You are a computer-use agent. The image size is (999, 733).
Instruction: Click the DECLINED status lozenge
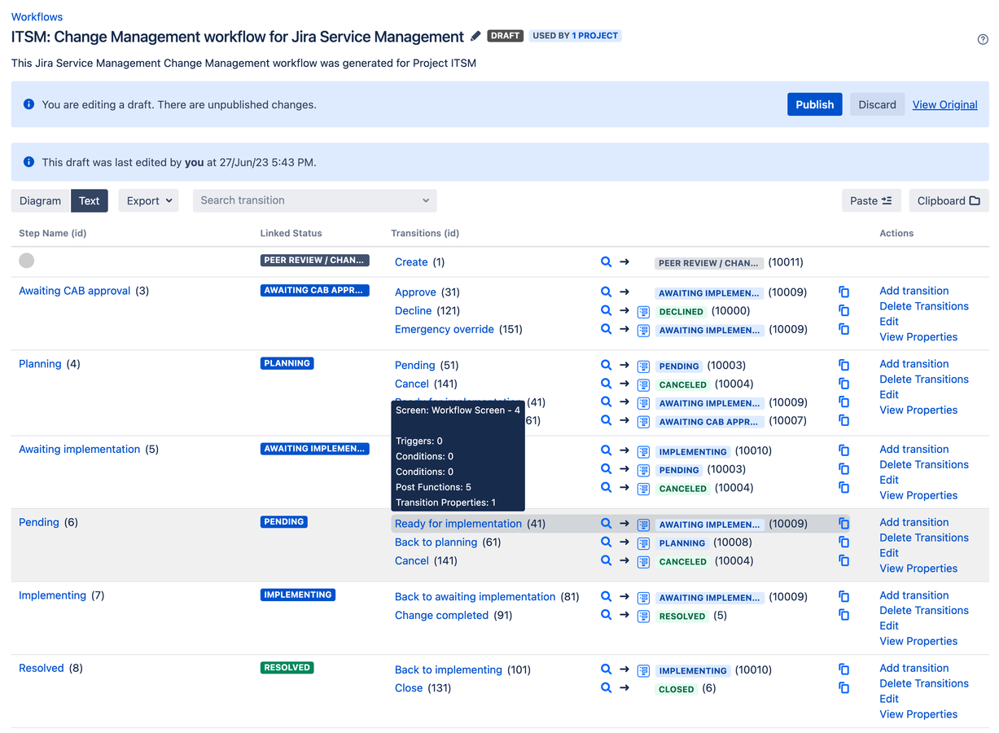click(x=681, y=311)
